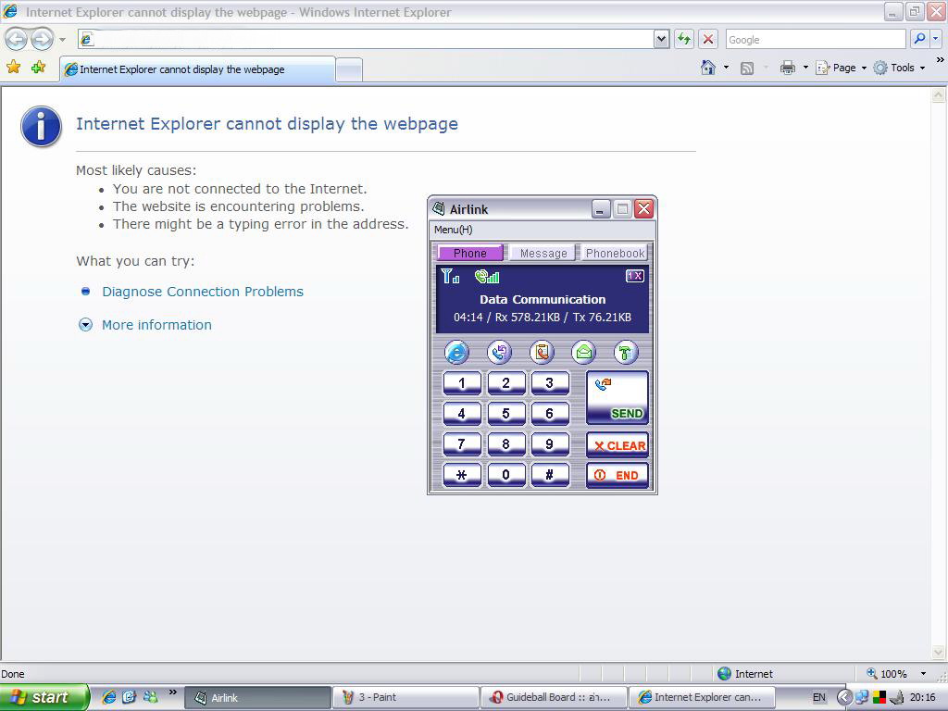The height and width of the screenshot is (711, 948).
Task: Open Favorites Center star icon
Action: [13, 67]
